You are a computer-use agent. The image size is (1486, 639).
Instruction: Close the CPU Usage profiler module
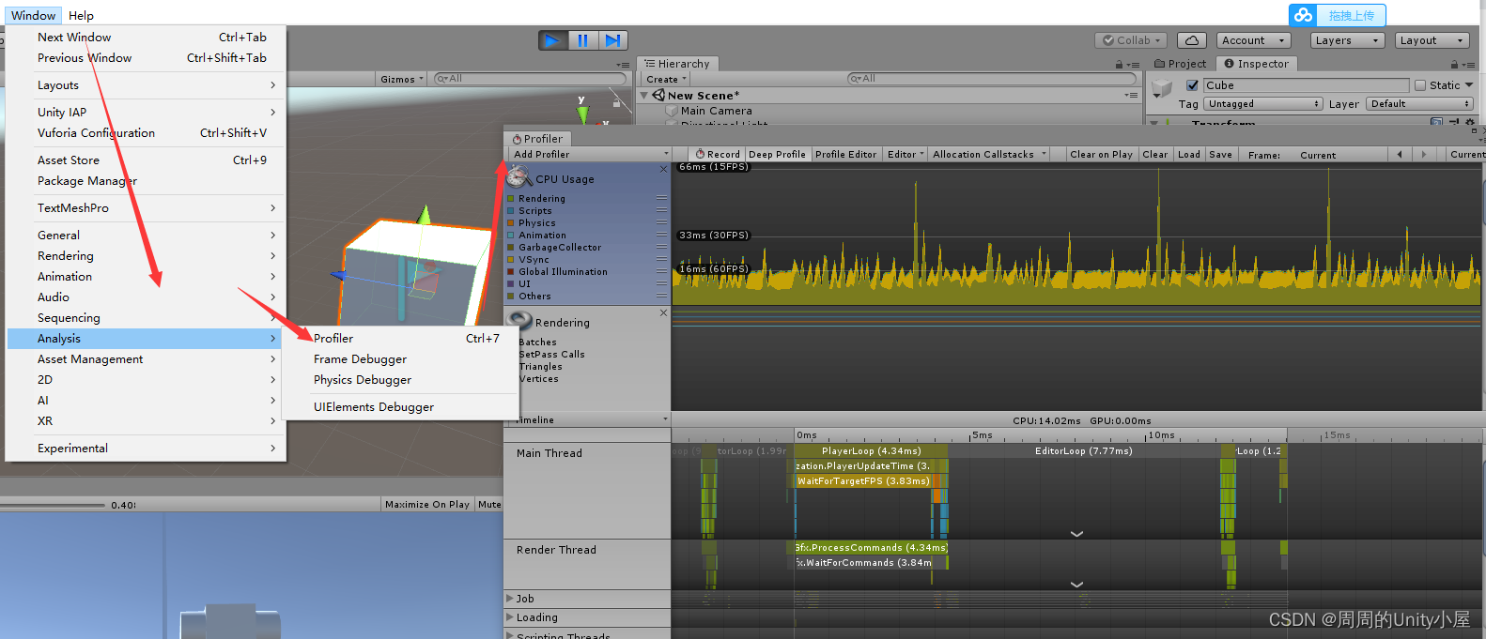tap(663, 169)
